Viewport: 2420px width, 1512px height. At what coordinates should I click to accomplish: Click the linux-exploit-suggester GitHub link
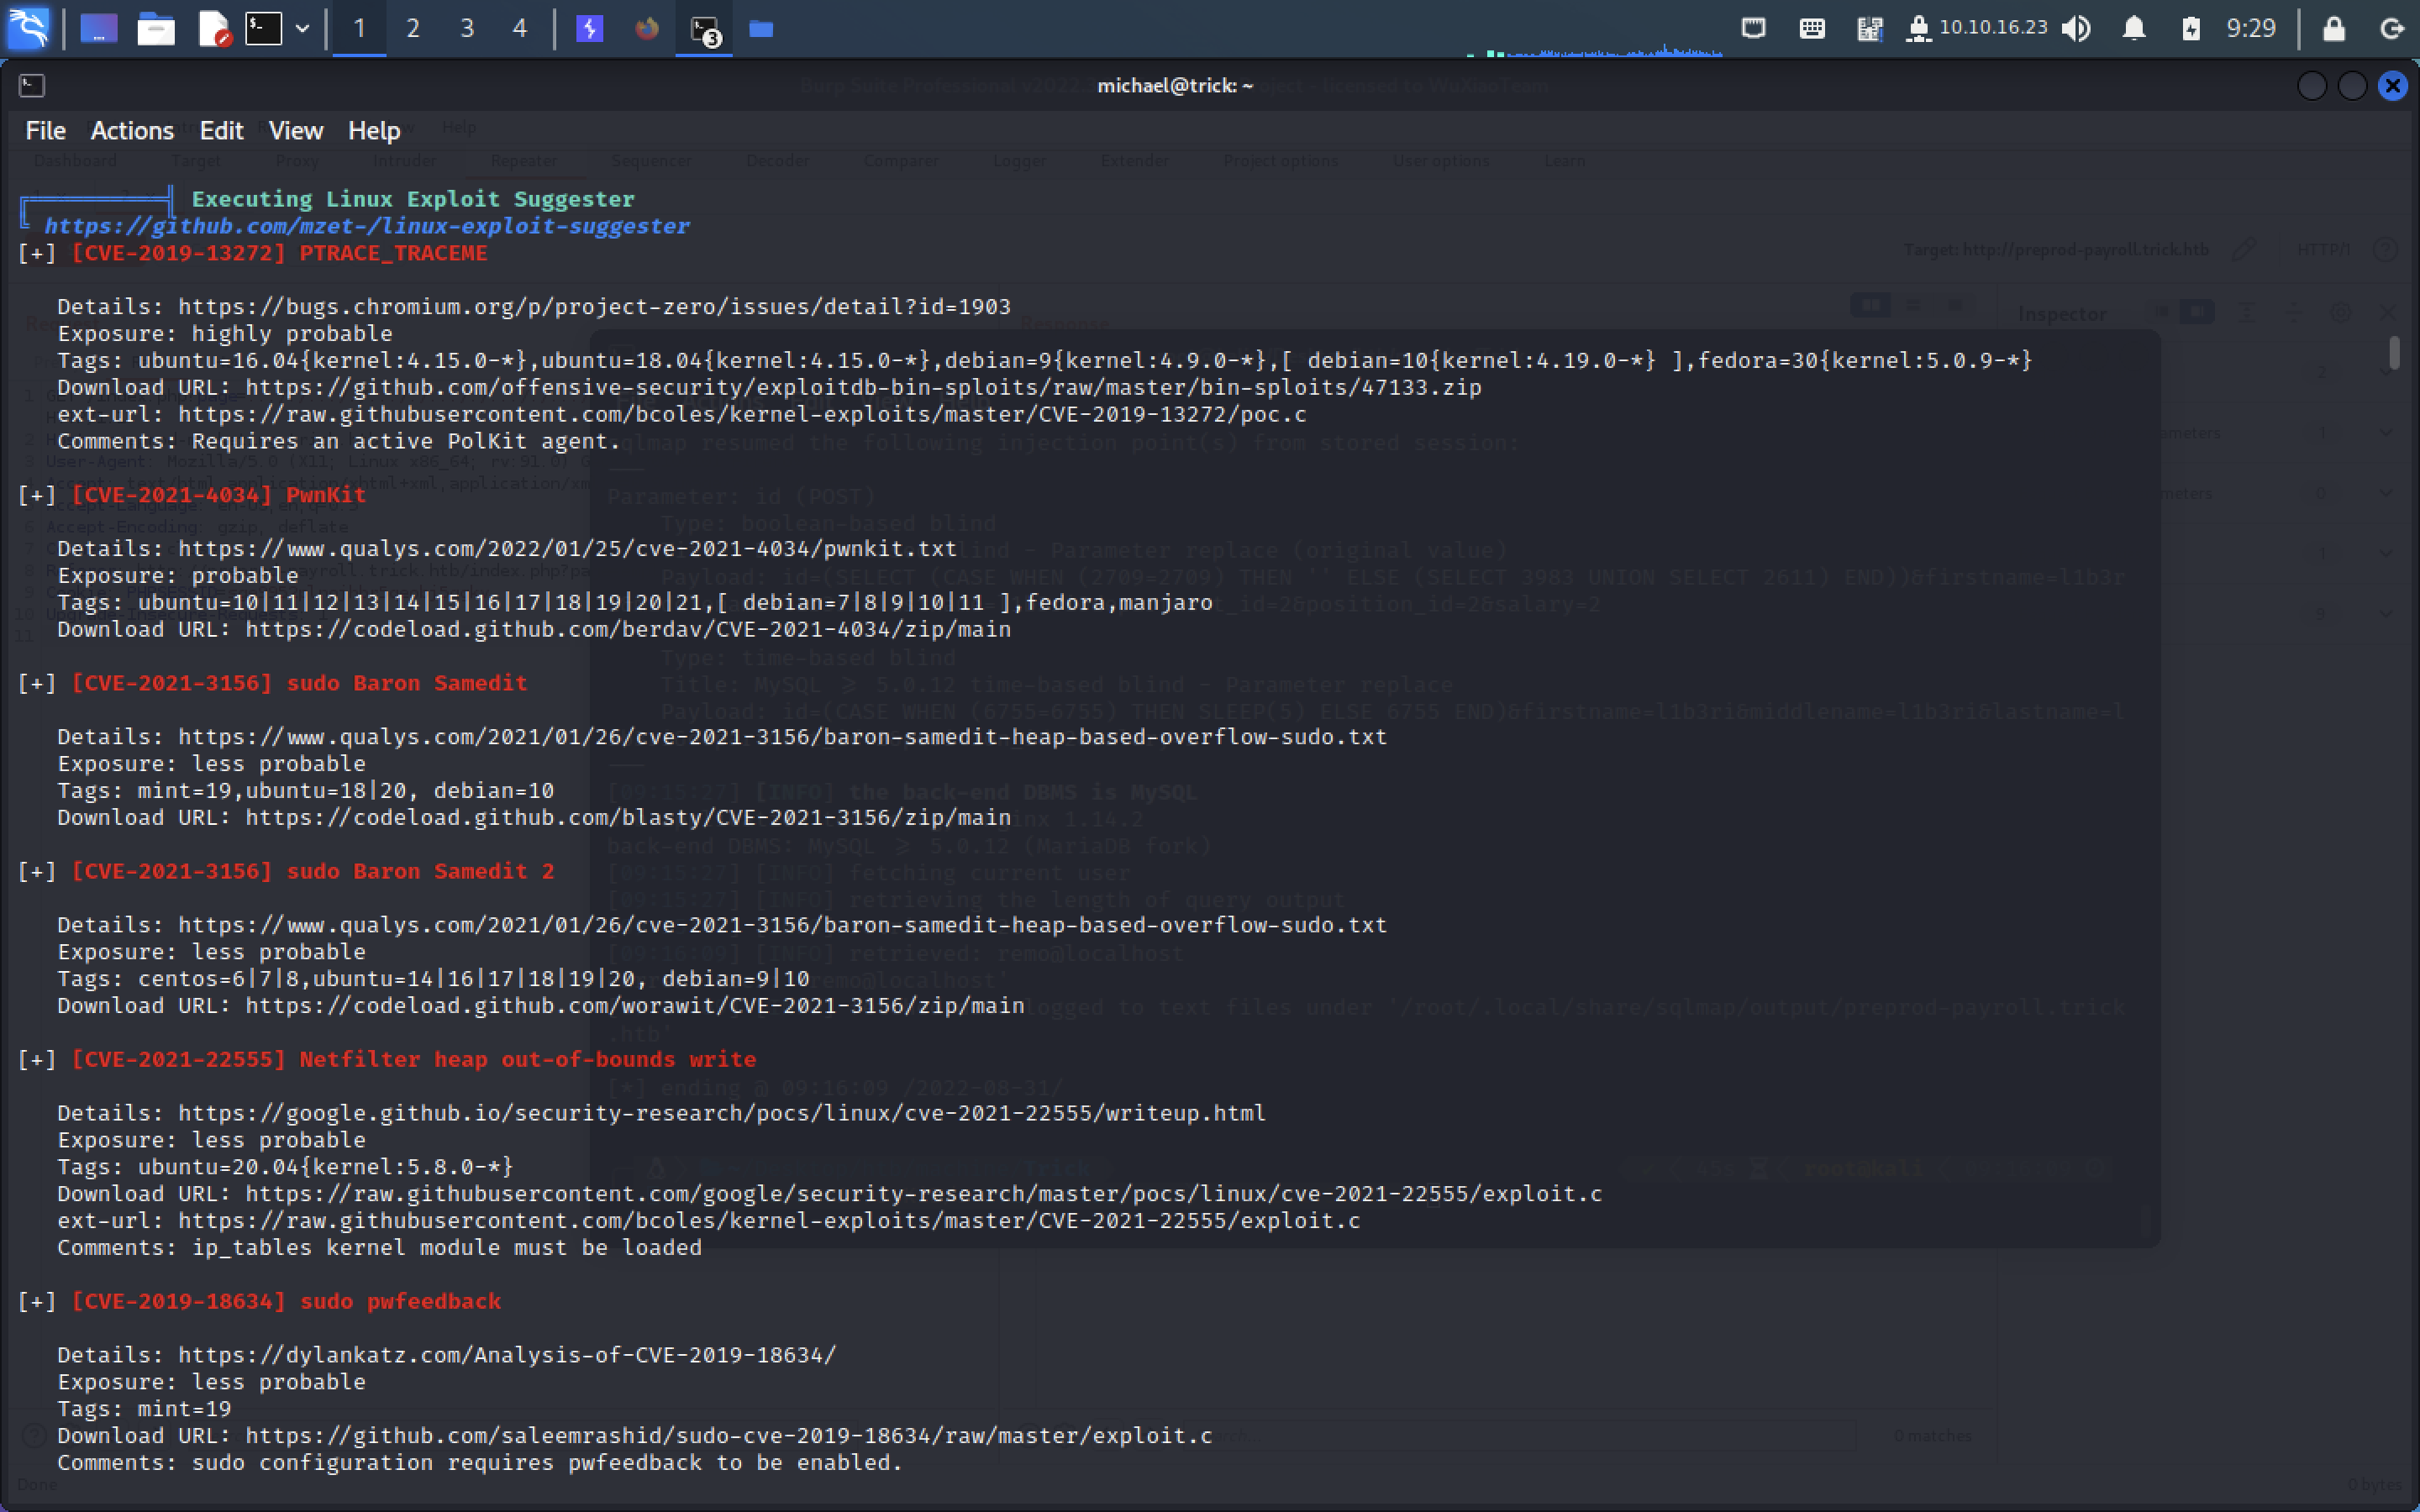point(367,226)
